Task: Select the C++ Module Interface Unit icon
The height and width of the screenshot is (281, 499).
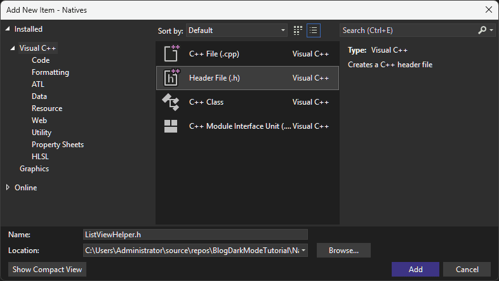Action: [171, 126]
